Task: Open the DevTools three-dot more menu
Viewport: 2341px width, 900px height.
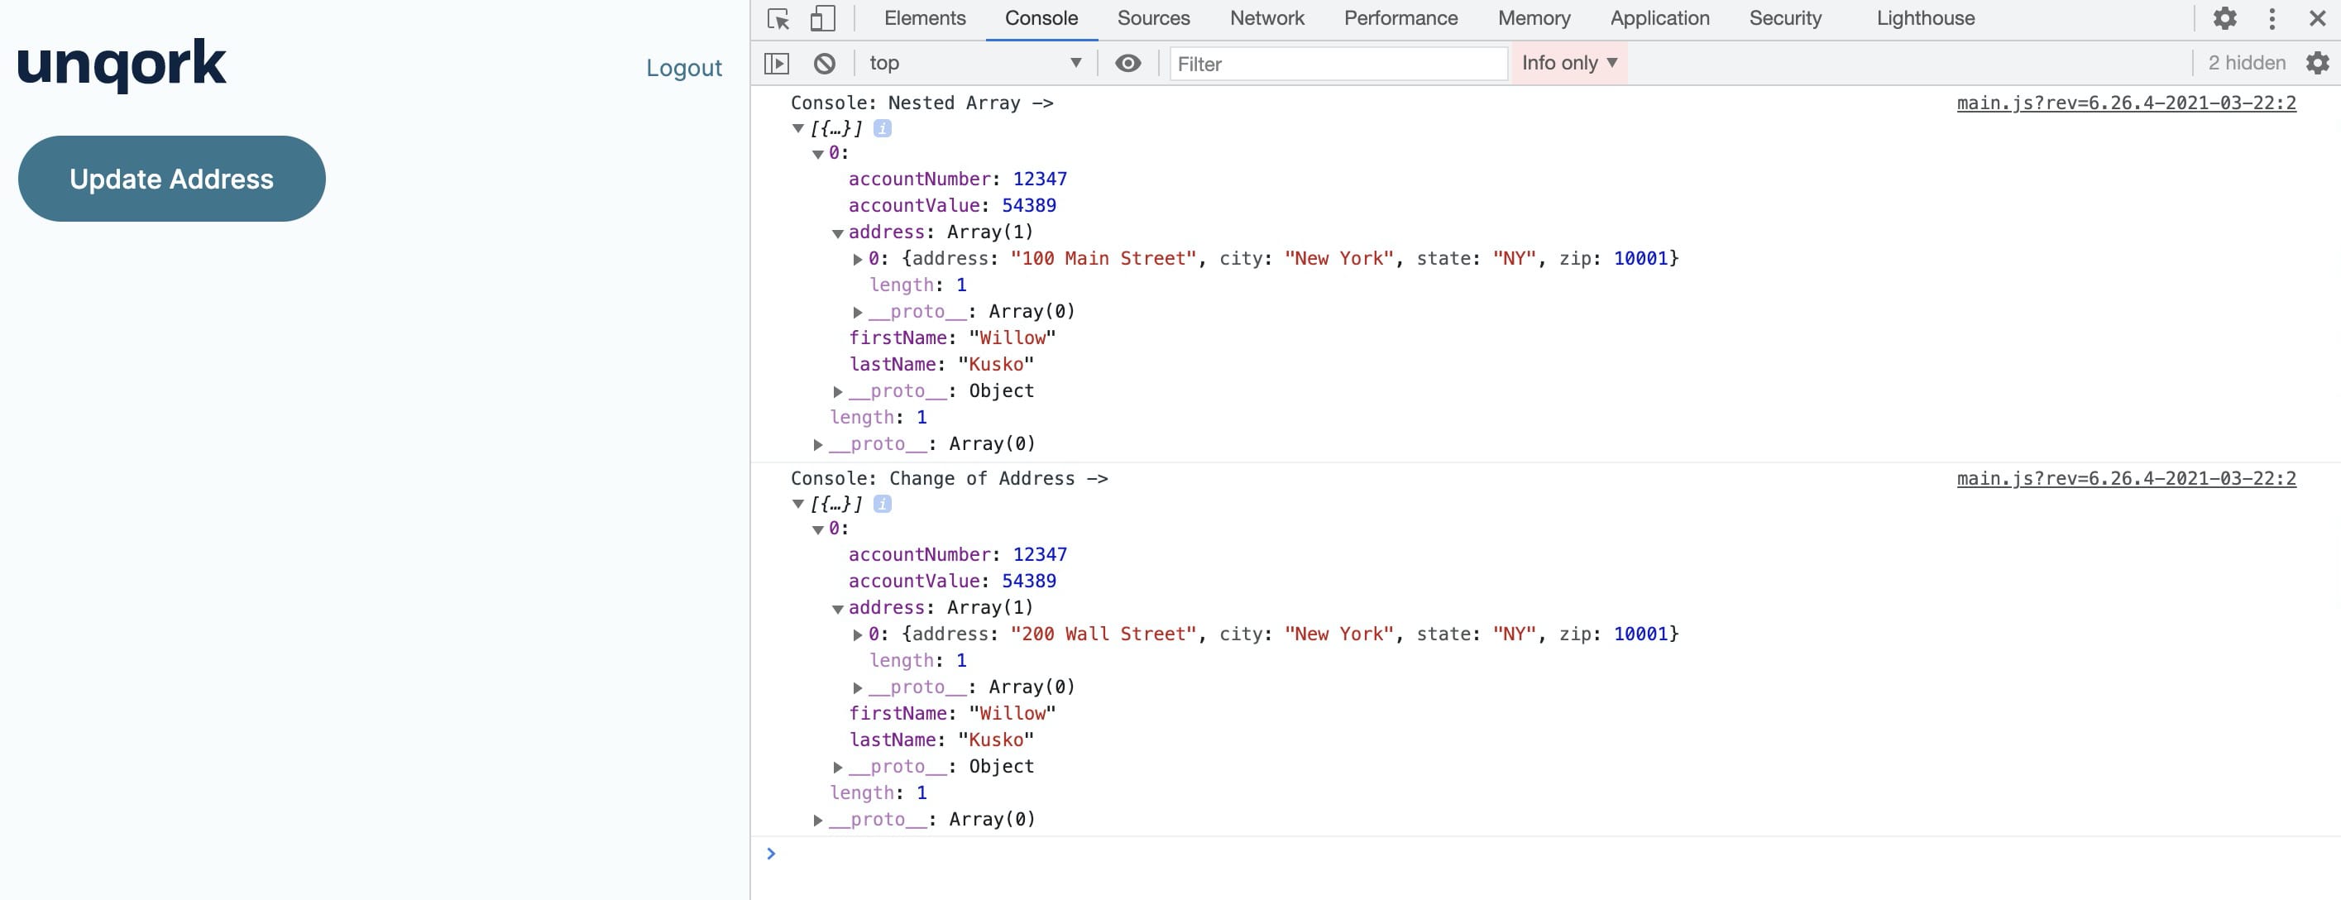Action: (2272, 18)
